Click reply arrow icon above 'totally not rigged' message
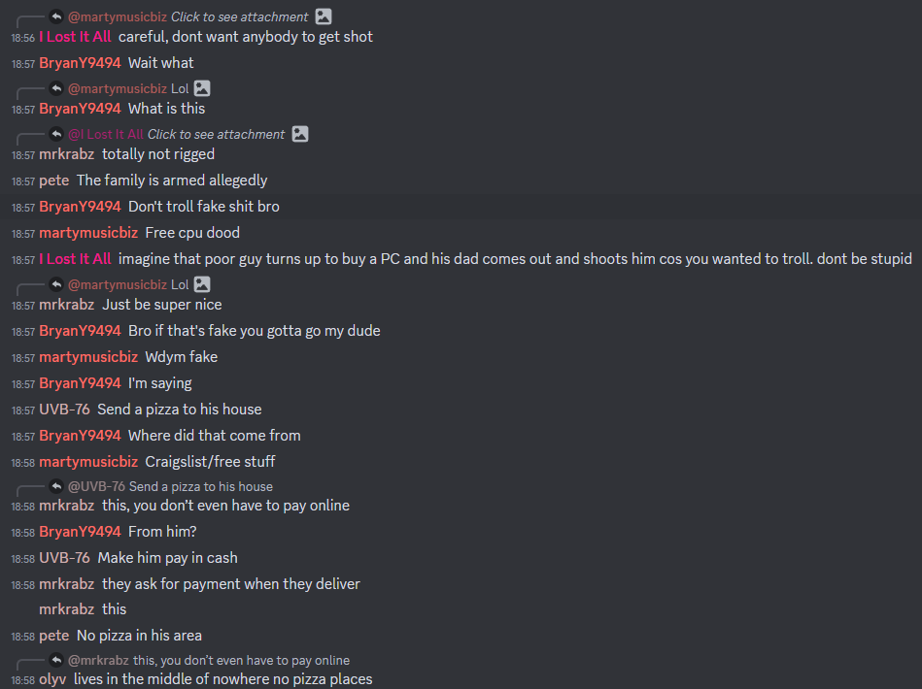 coord(56,134)
